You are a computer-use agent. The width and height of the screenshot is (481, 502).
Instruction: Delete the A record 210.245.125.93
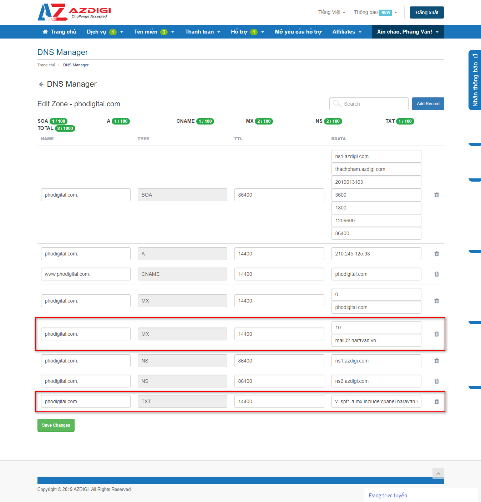click(x=436, y=254)
